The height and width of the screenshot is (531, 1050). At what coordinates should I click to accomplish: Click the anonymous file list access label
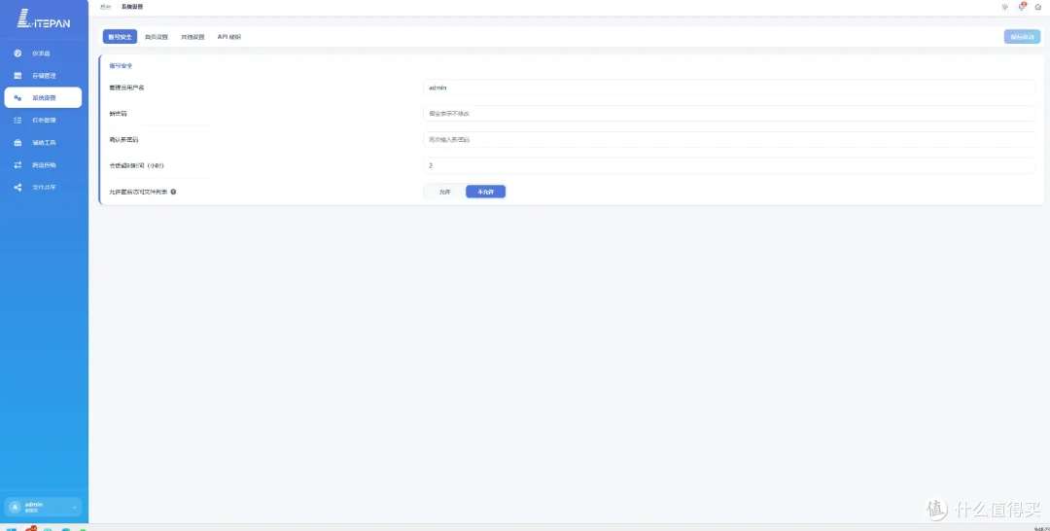pos(139,192)
